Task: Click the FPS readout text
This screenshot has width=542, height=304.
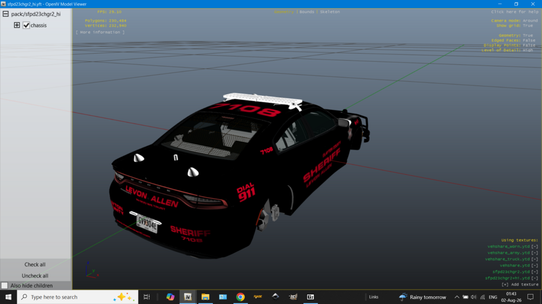Action: coord(109,12)
